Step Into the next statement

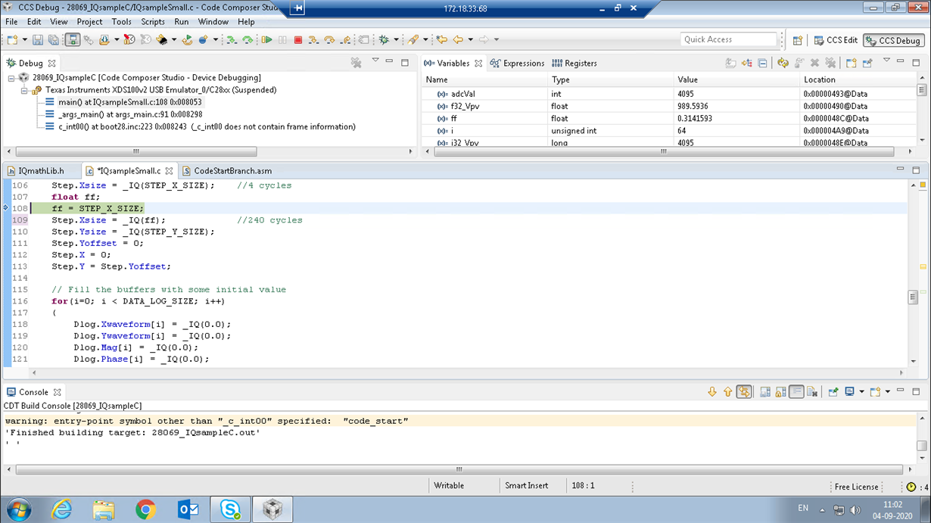(x=313, y=39)
